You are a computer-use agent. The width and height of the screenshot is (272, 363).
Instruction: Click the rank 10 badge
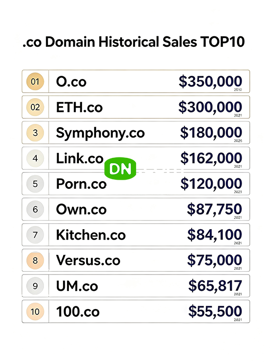pyautogui.click(x=35, y=312)
